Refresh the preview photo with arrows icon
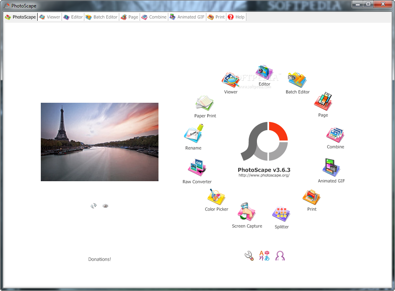 point(93,206)
